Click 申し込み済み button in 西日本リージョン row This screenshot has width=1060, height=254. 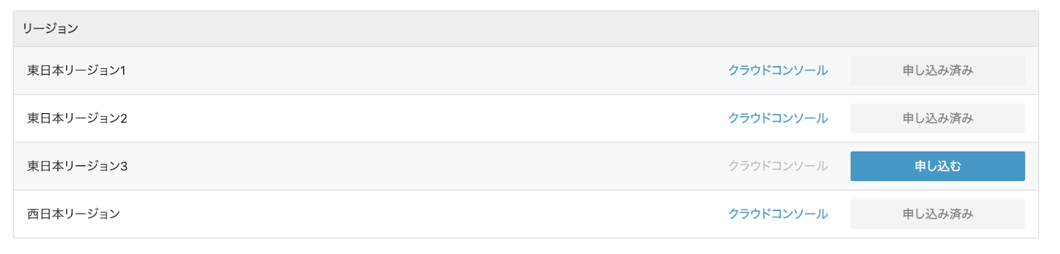(937, 214)
